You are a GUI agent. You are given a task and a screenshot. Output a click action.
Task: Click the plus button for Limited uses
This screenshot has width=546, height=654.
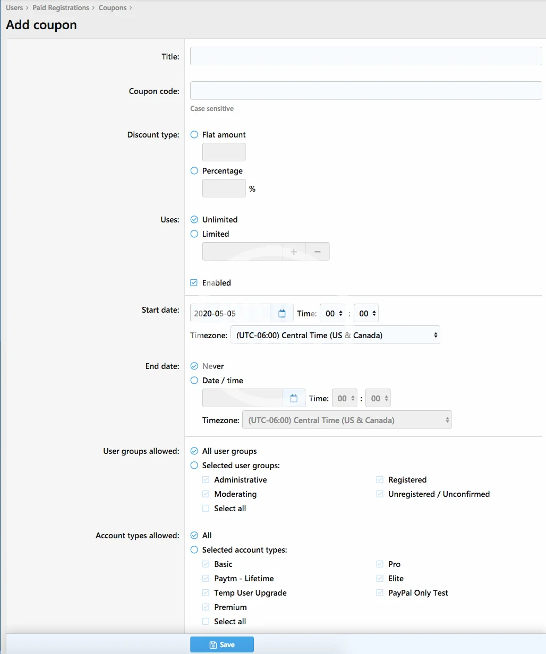click(x=294, y=252)
